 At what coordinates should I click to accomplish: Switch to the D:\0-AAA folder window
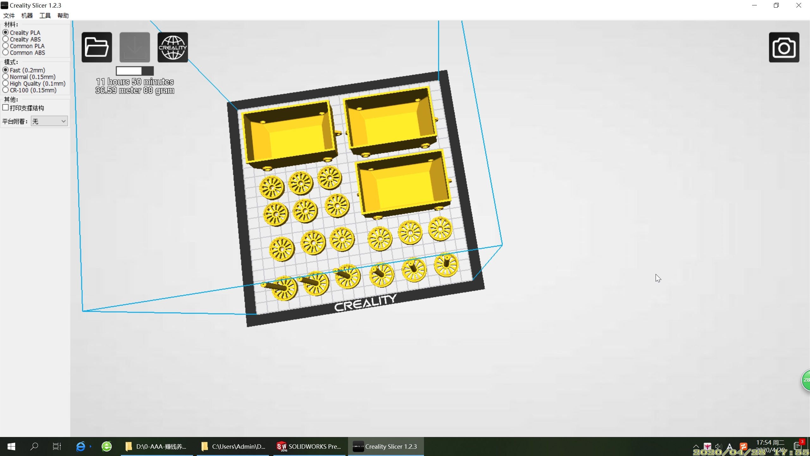pyautogui.click(x=157, y=446)
